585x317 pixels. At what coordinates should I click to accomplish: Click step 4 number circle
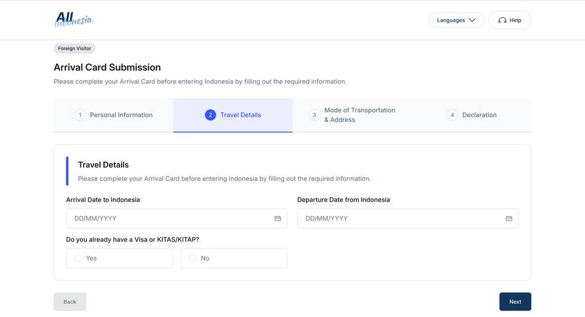coord(452,115)
